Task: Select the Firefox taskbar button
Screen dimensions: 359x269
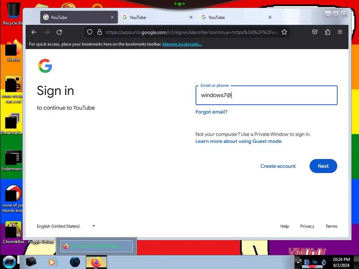Action: tap(96, 262)
